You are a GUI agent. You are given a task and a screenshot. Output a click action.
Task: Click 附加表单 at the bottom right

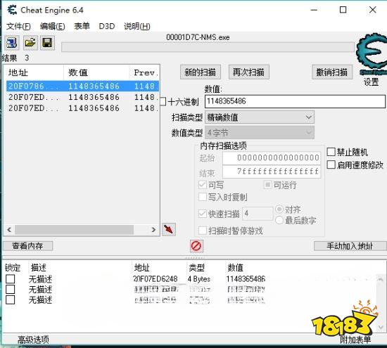coord(355,340)
